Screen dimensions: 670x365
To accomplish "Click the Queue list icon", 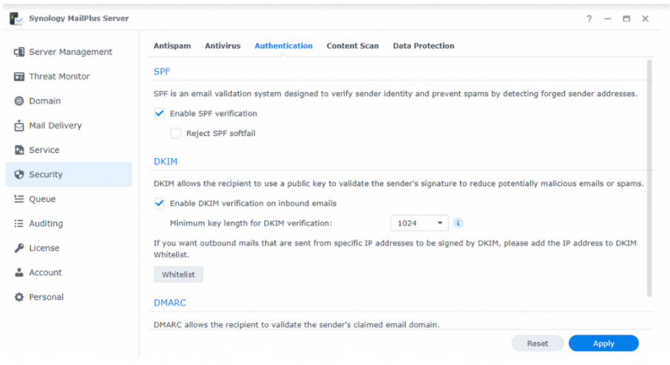I will (18, 199).
